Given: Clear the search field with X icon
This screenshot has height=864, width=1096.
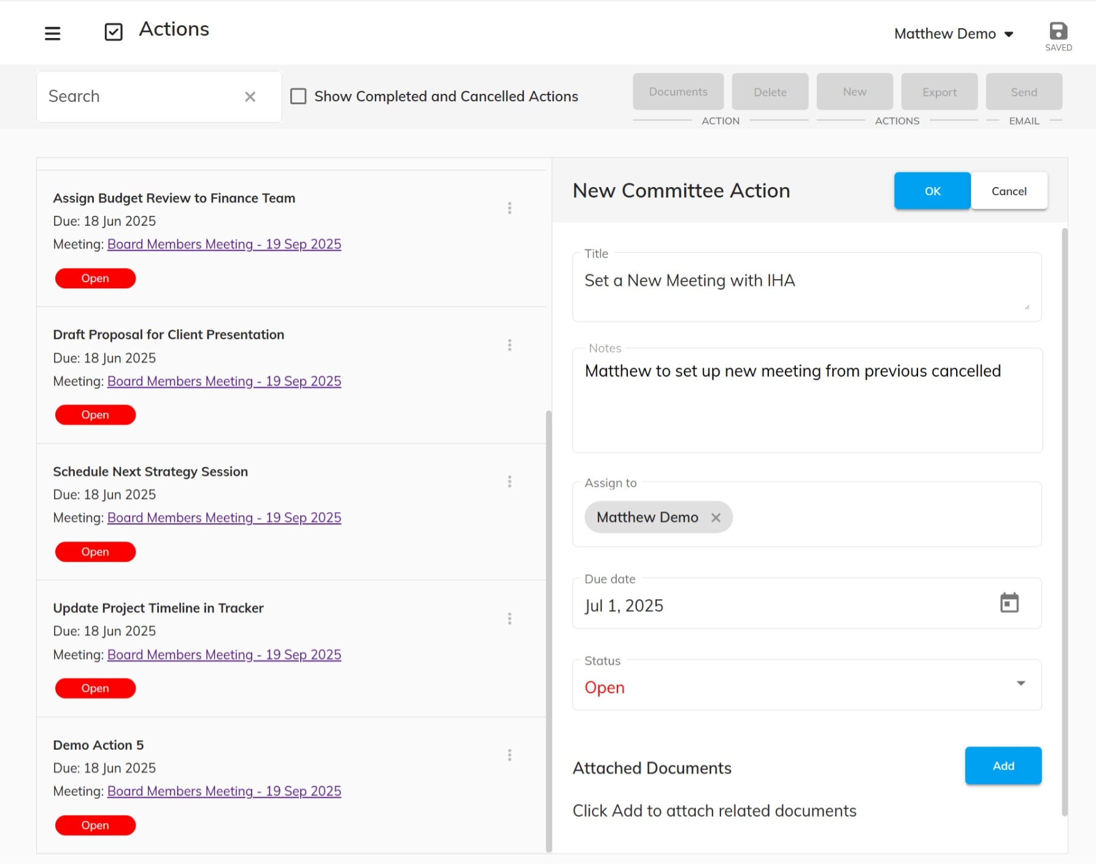Looking at the screenshot, I should click(250, 97).
